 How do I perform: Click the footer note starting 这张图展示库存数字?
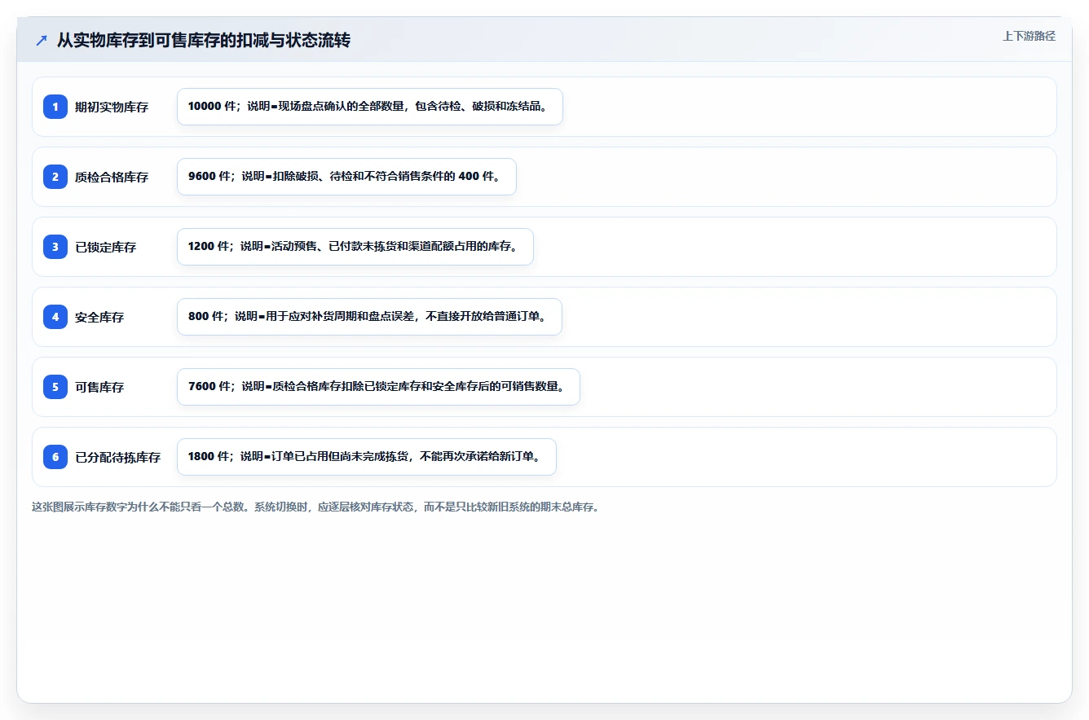click(316, 507)
